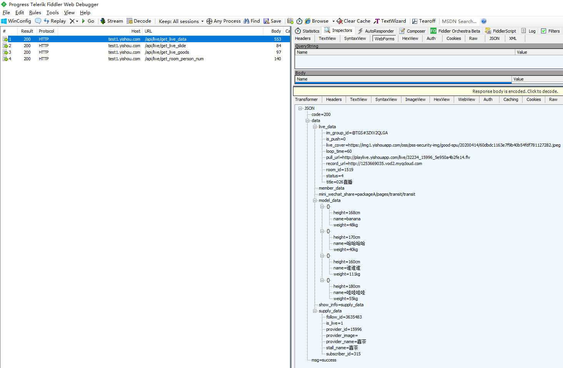Click the Tearoff button

pyautogui.click(x=424, y=21)
